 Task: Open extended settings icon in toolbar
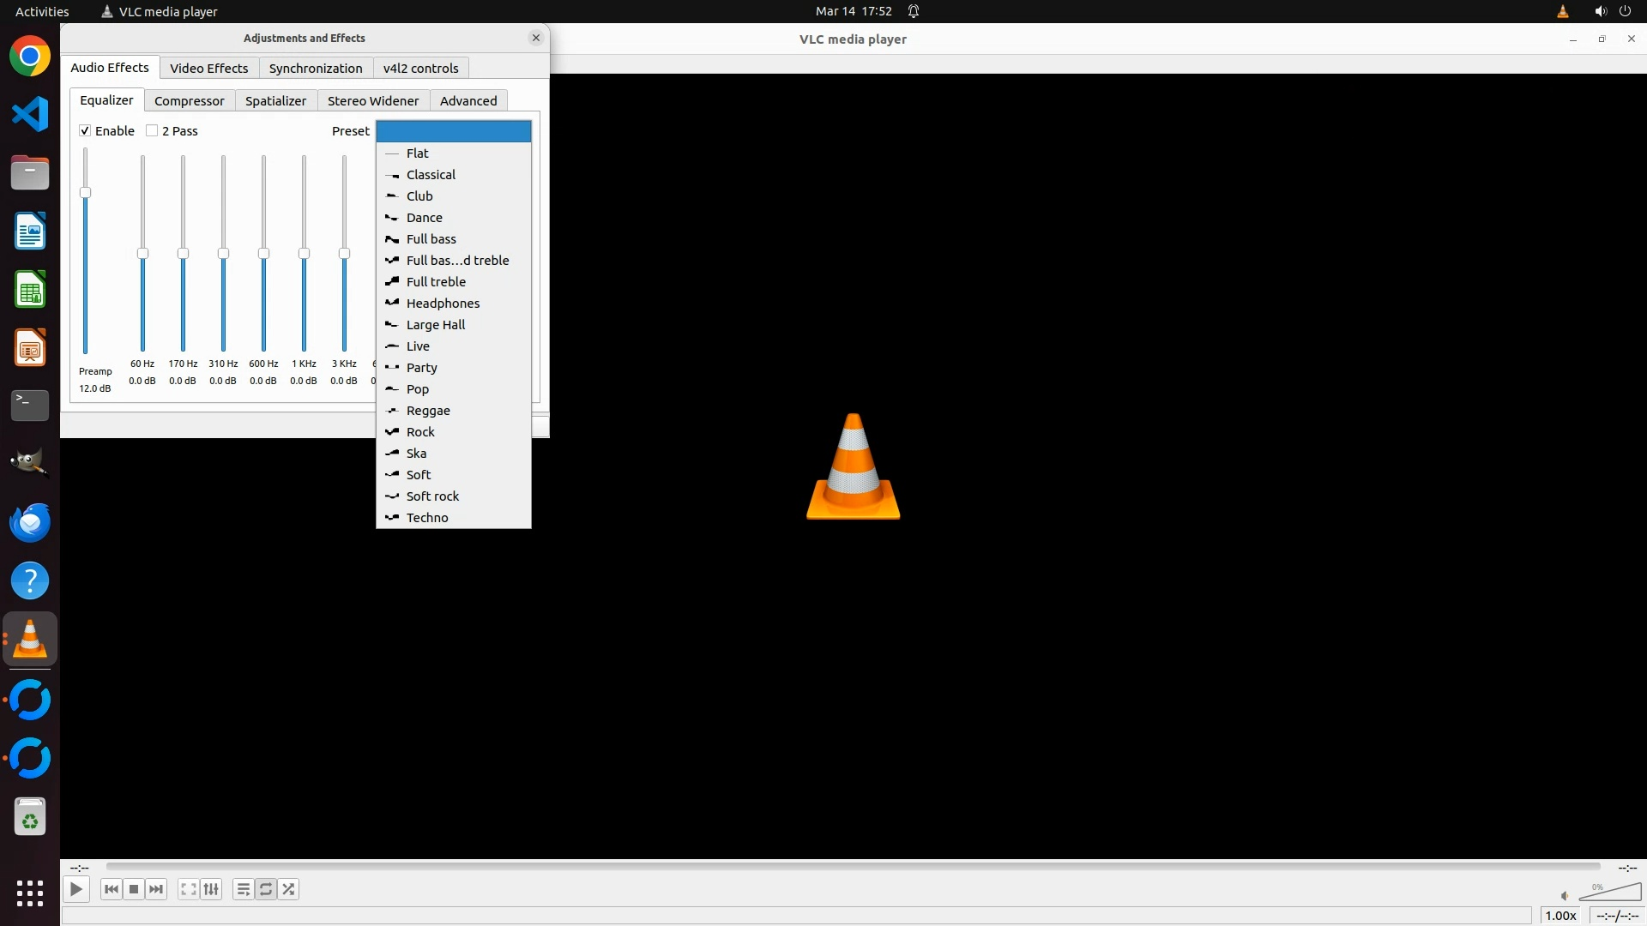point(211,889)
